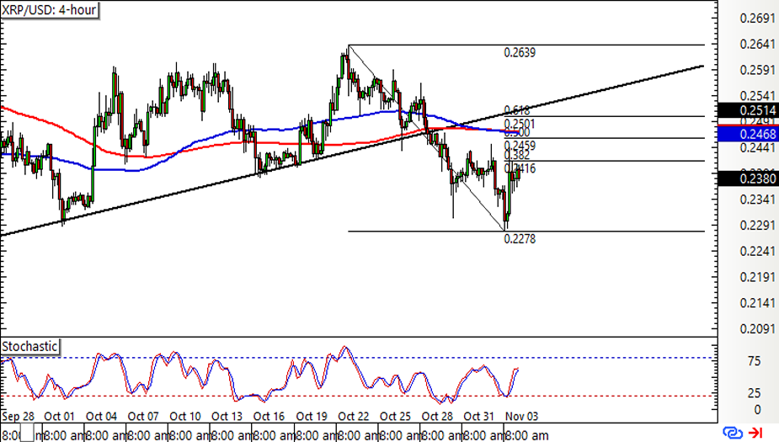Click the 25 stochastic scale value

pyautogui.click(x=755, y=394)
